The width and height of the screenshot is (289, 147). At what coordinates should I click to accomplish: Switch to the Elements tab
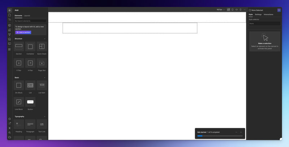pos(18,16)
